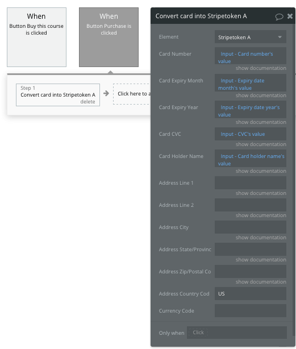Show documentation for Card Number
Image resolution: width=296 pixels, height=349 pixels.
coord(261,68)
